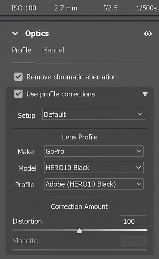The height and width of the screenshot is (259, 159).
Task: Collapse profile corrections disclosure triangle
Action: click(145, 94)
